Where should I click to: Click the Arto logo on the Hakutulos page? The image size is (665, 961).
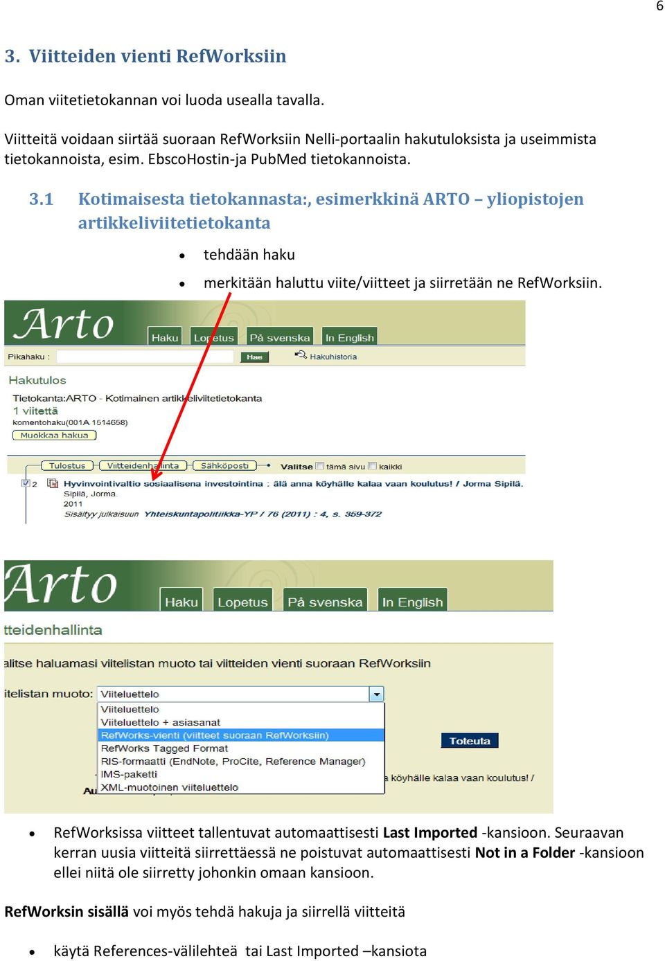pos(64,323)
